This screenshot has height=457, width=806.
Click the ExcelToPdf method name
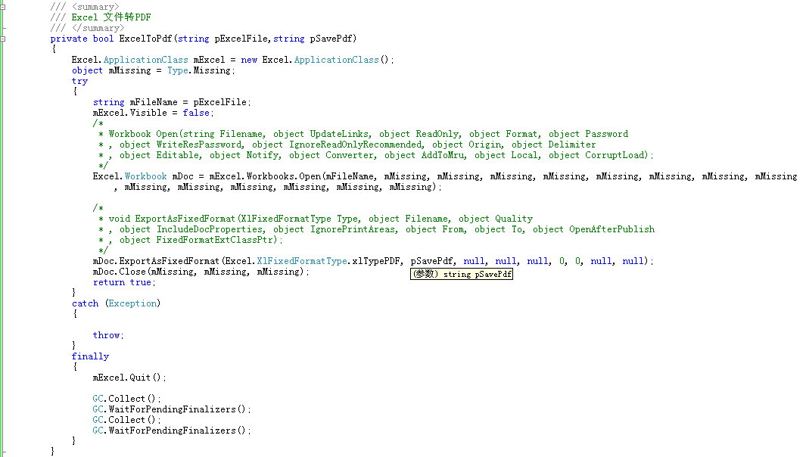(145, 39)
